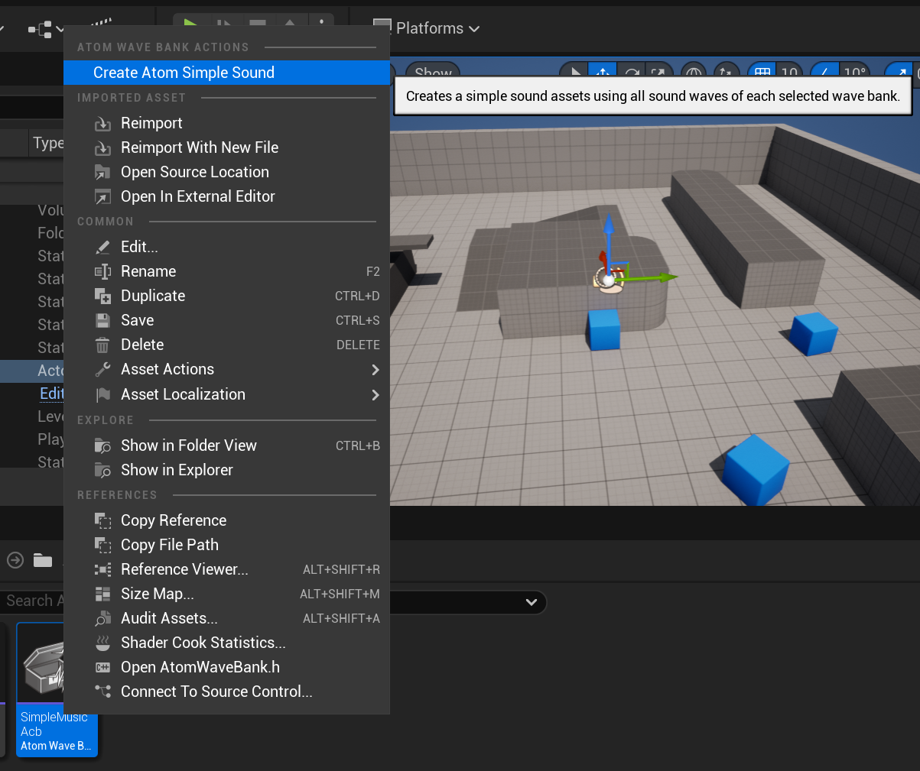Click the blue Edit link in details panel
This screenshot has width=920, height=771.
(50, 393)
